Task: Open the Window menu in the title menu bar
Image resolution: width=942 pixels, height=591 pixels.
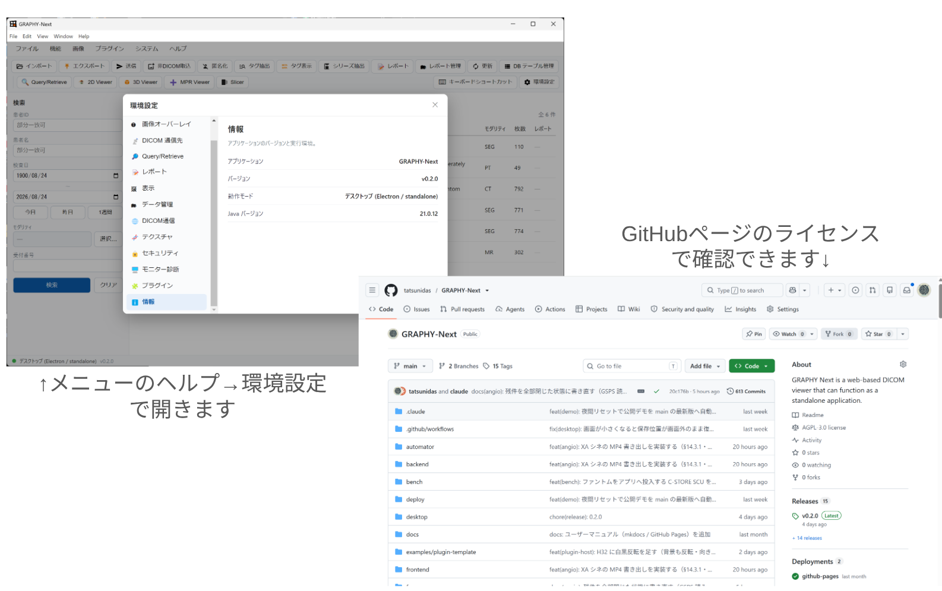Action: click(64, 36)
